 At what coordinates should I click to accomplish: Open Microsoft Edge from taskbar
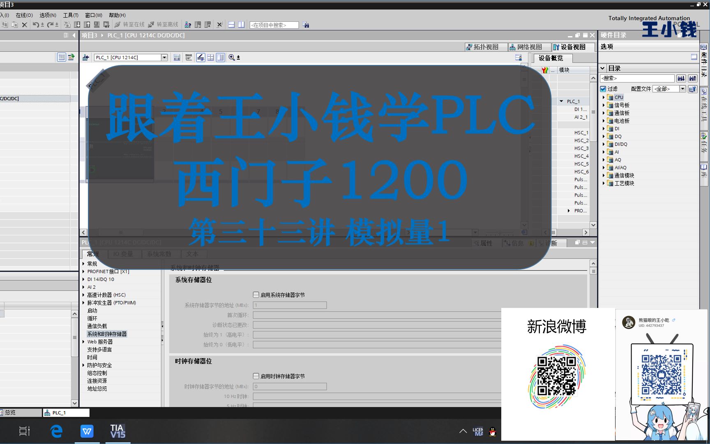[x=56, y=431]
